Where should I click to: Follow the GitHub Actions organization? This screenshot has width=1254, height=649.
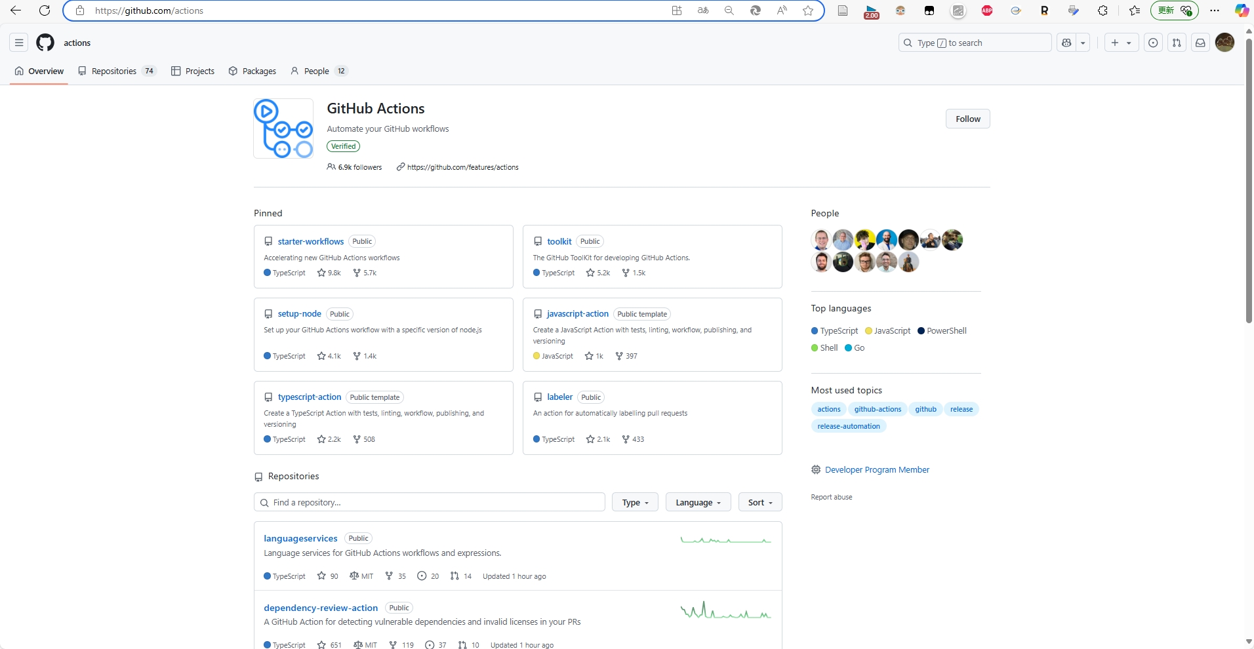pyautogui.click(x=967, y=119)
